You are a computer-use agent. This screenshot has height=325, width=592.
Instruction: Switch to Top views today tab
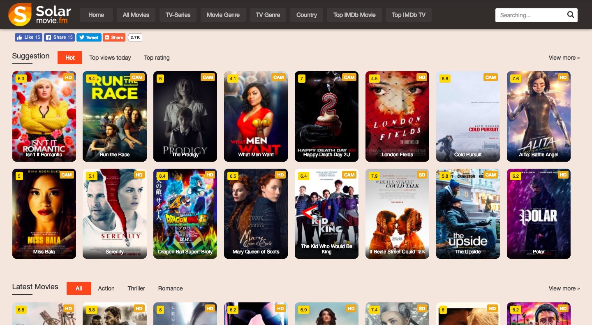click(x=110, y=58)
